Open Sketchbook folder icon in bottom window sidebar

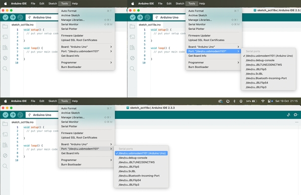point(5,124)
